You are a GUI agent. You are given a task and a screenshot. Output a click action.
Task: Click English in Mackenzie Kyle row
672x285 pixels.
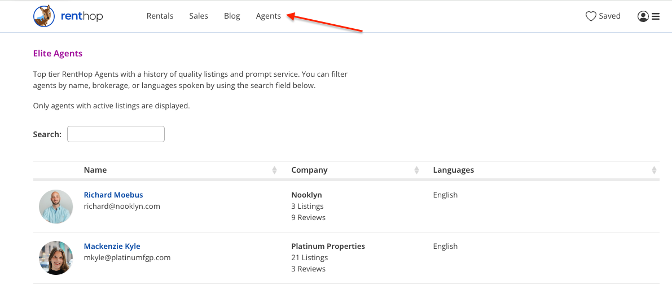445,247
